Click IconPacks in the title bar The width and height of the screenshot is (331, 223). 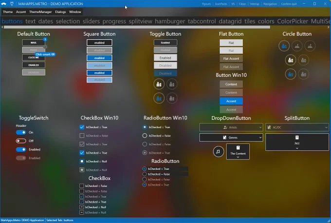(221, 4)
